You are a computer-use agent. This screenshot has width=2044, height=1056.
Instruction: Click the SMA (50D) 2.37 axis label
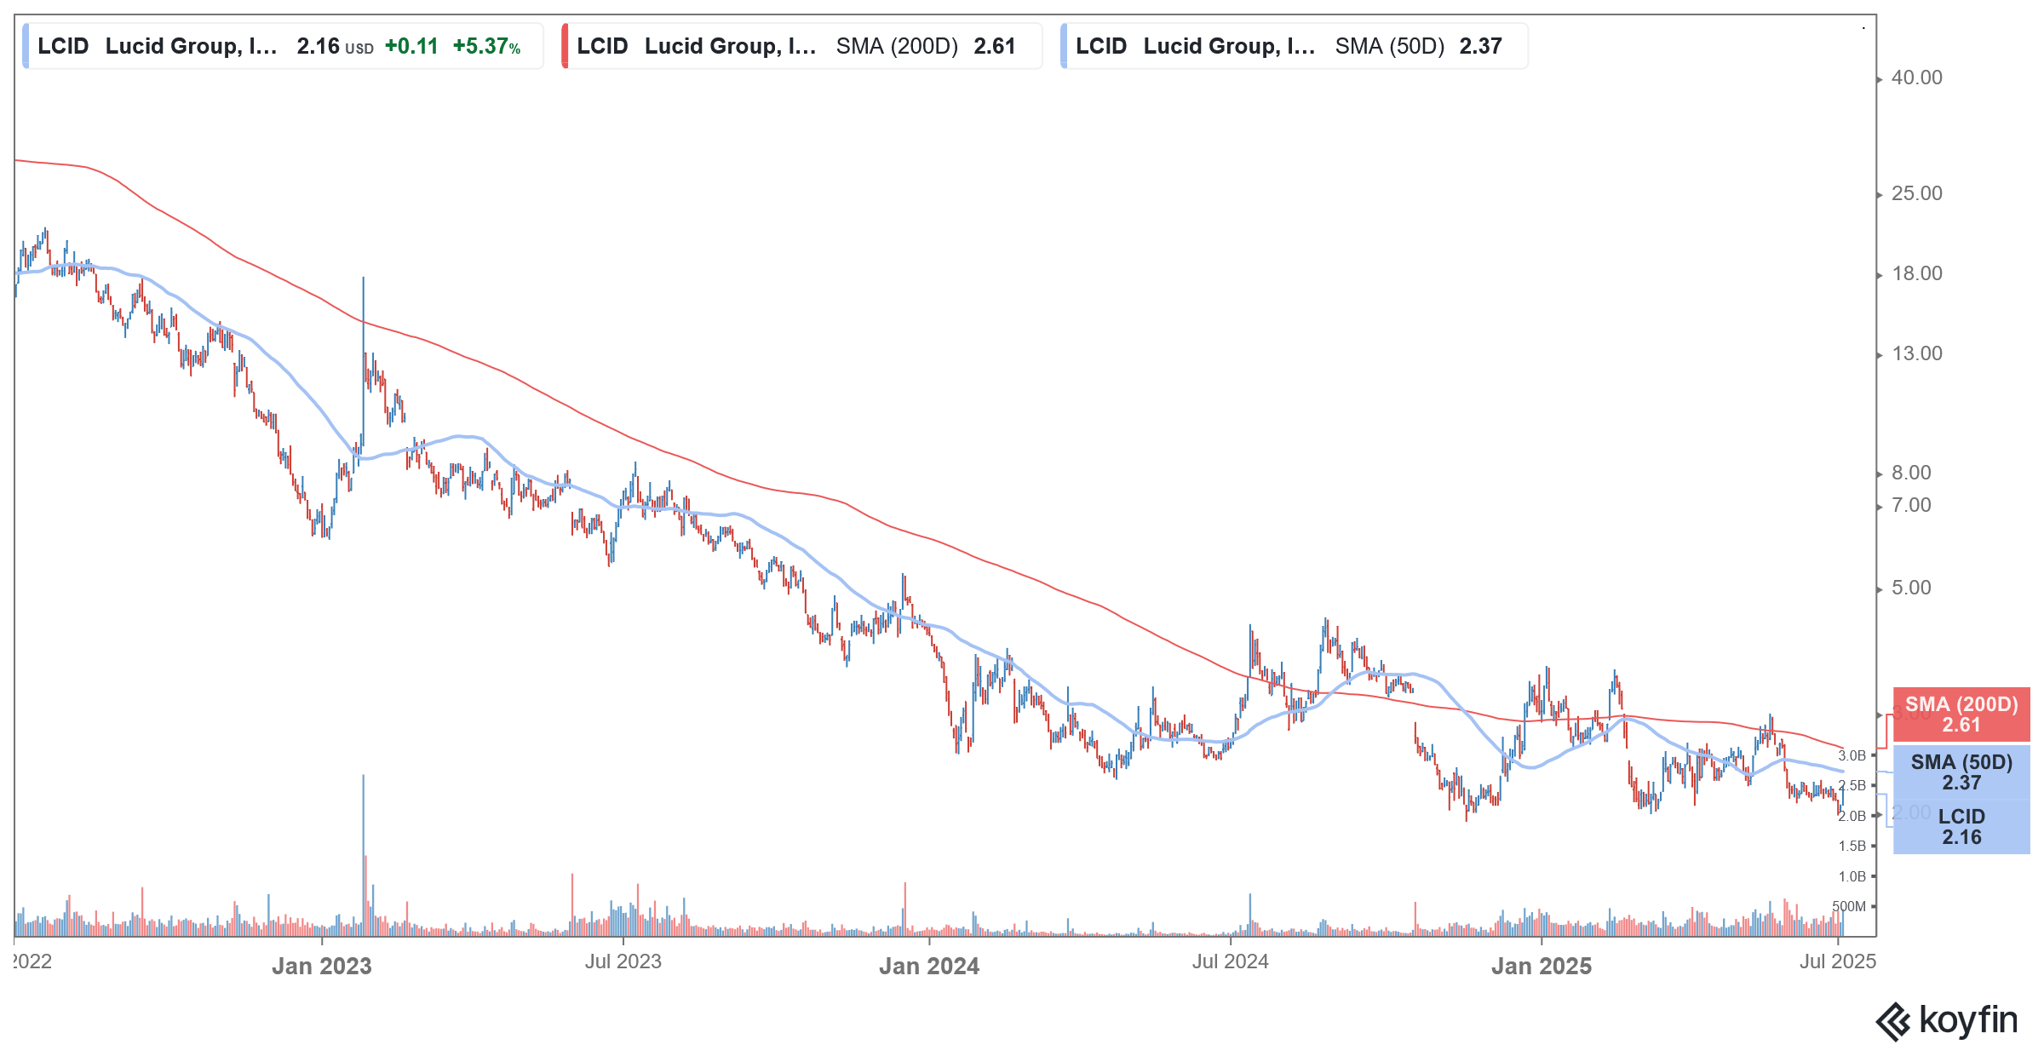coord(1961,772)
